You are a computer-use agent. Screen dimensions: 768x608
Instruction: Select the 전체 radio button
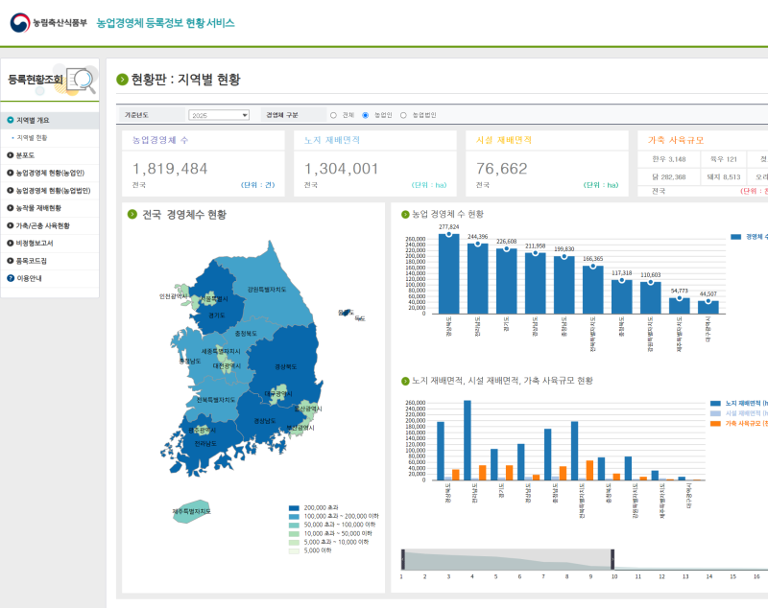[x=333, y=115]
